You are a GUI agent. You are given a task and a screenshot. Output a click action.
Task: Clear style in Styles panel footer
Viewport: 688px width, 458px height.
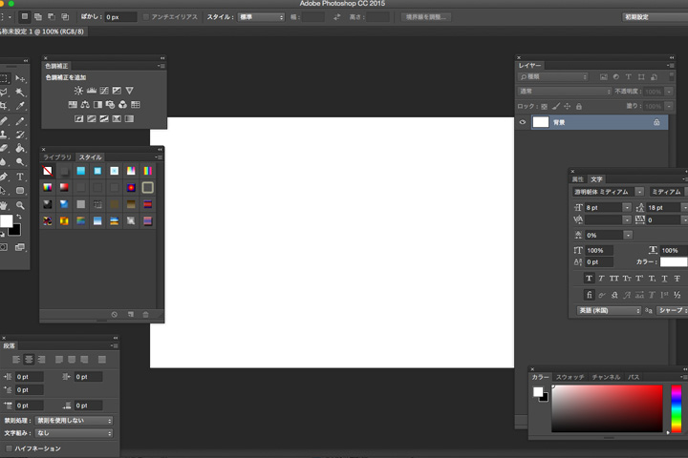114,314
